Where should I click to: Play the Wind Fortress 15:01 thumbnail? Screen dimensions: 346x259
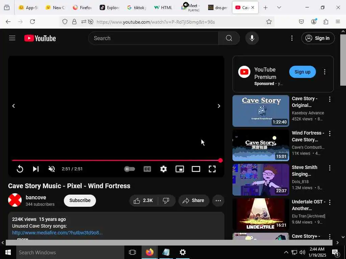point(261,145)
